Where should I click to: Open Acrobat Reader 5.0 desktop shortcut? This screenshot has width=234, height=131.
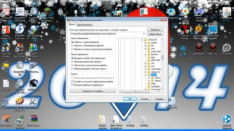tap(6, 15)
